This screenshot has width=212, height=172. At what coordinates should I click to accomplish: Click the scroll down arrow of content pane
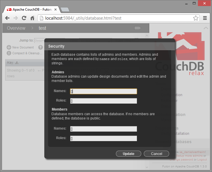point(147,167)
